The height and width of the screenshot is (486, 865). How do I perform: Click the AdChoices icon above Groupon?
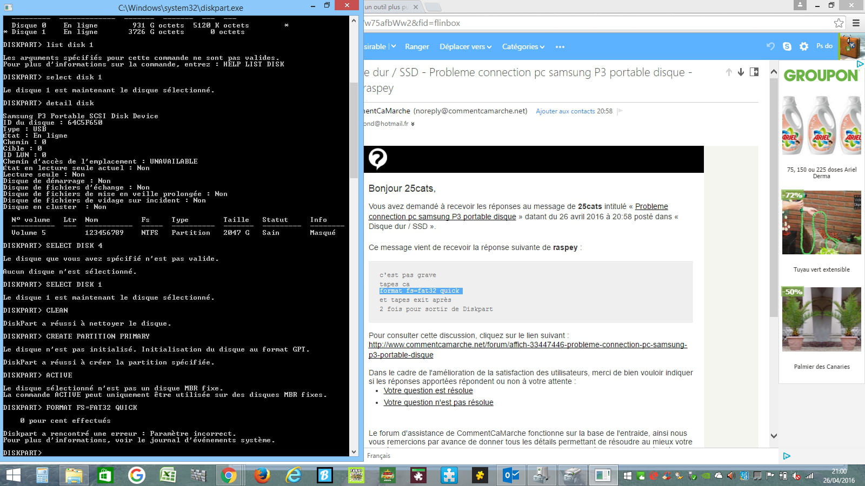click(860, 64)
